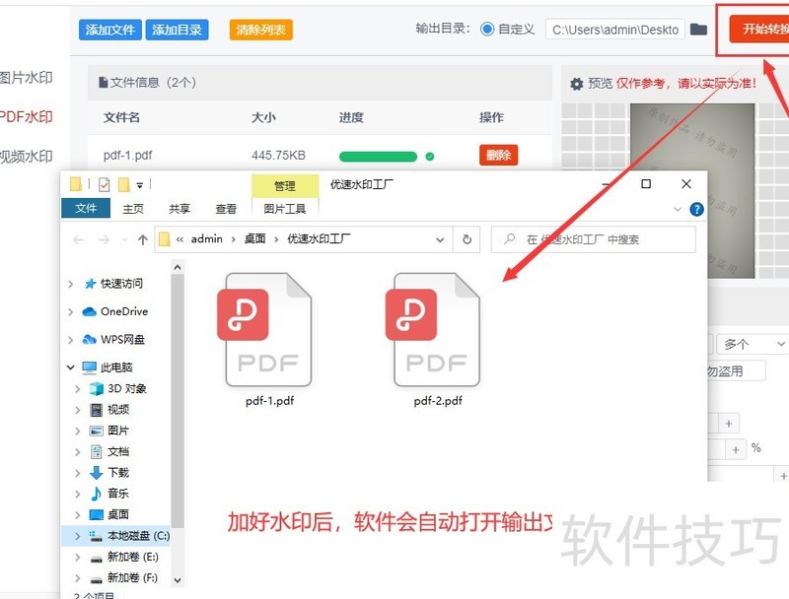Open the 图片工具 ribbon tab
Screen dimensions: 789x599
pos(286,208)
